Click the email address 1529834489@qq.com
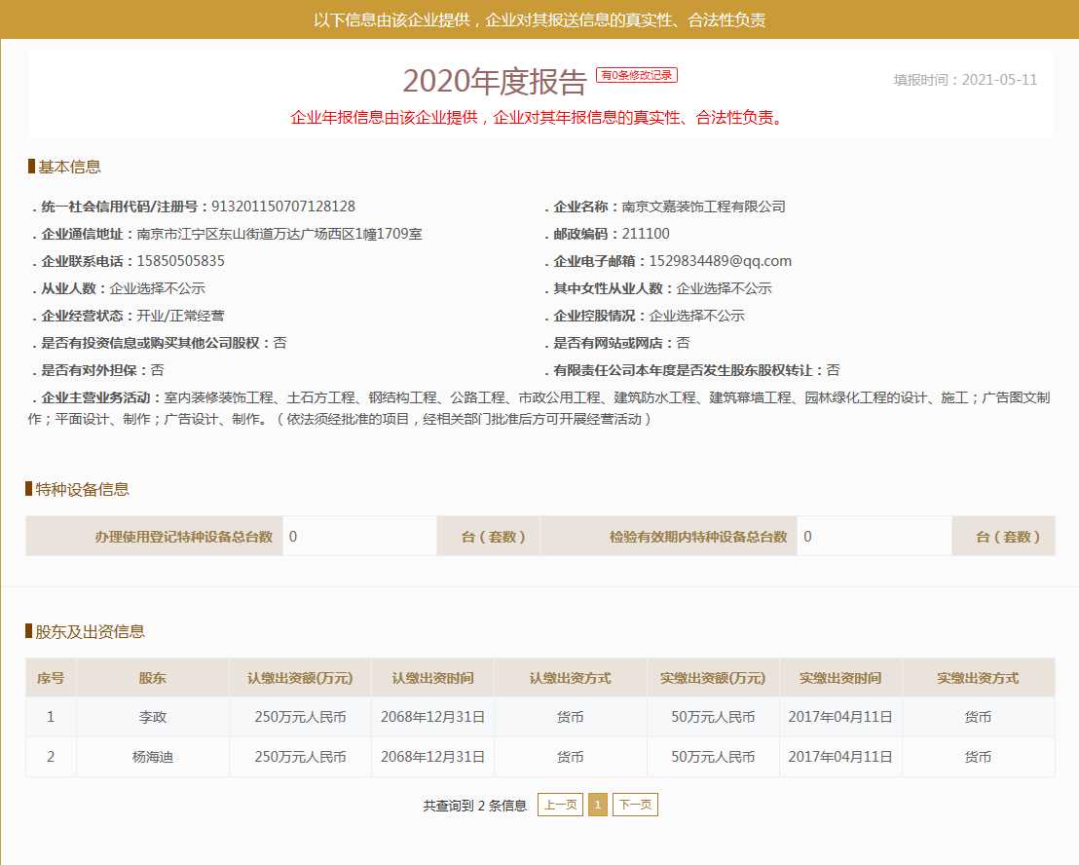 tap(720, 261)
